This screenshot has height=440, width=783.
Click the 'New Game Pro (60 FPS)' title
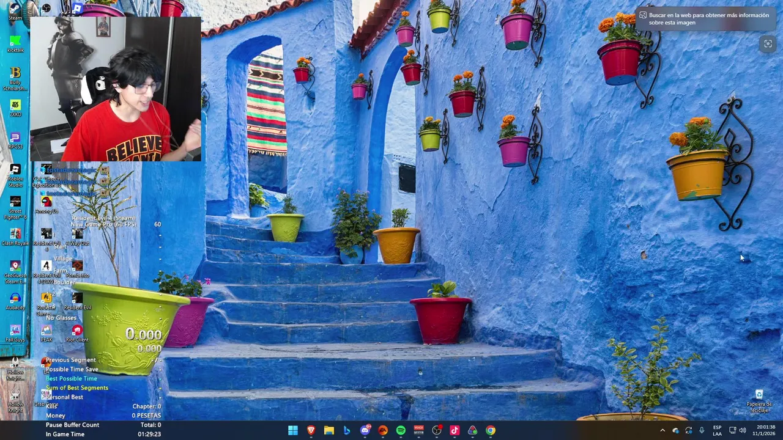click(x=103, y=224)
